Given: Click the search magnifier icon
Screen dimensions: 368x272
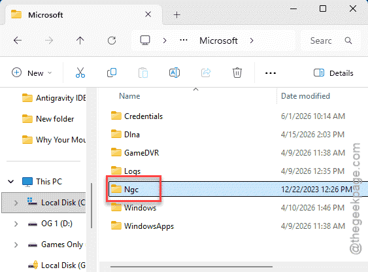Looking at the screenshot, I should pyautogui.click(x=348, y=41).
